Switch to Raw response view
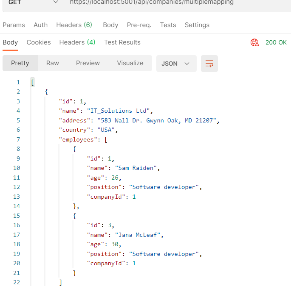291x286 pixels. tap(53, 63)
